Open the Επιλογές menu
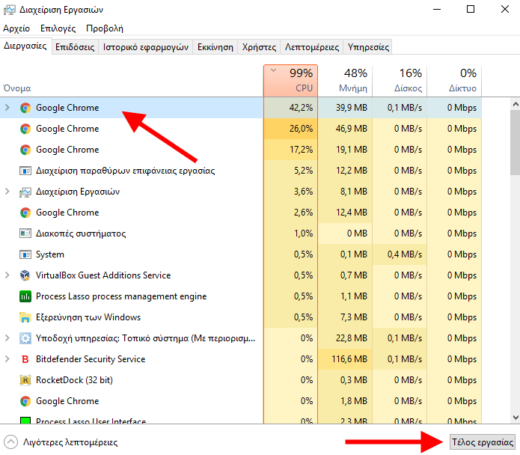 [x=58, y=28]
